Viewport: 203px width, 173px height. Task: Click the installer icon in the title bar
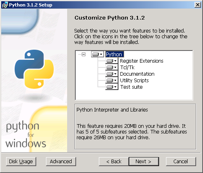5,5
